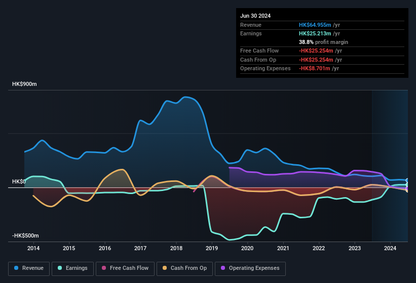This screenshot has width=416, height=283.
Task: Click the 2016 x-axis label
Action: click(x=105, y=248)
